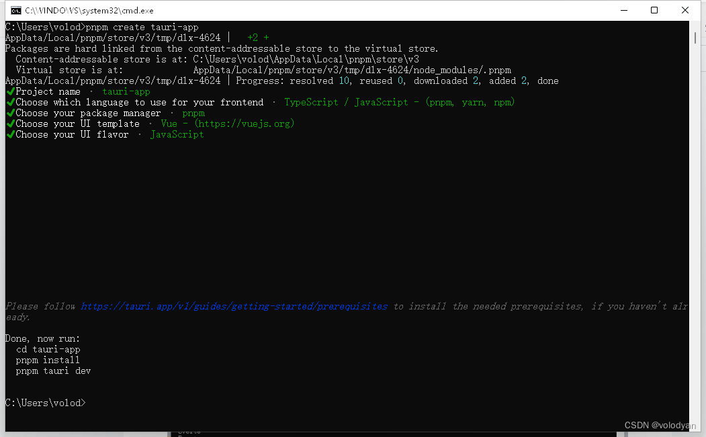The height and width of the screenshot is (437, 706).
Task: Click the checkmark beside 'Choose your UI template'
Action: click(10, 124)
